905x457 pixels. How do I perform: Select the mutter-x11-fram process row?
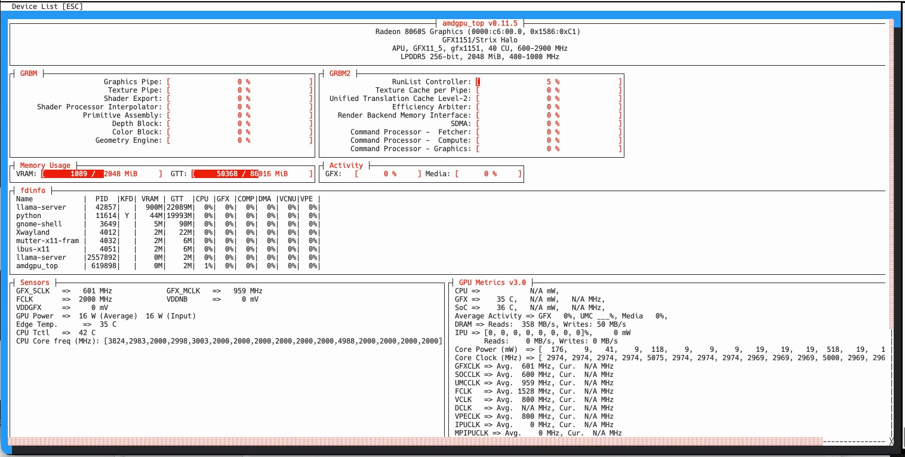[x=168, y=241]
